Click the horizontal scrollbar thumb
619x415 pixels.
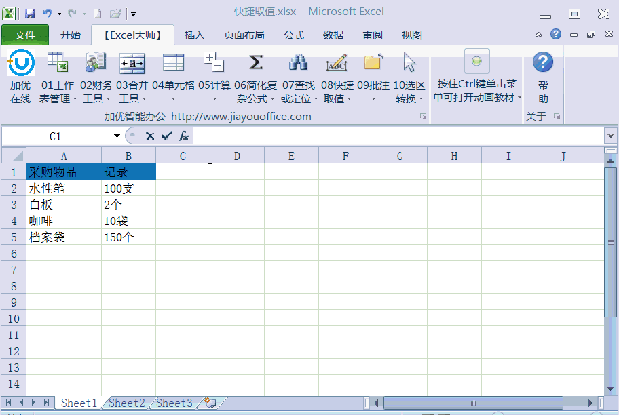[473, 403]
